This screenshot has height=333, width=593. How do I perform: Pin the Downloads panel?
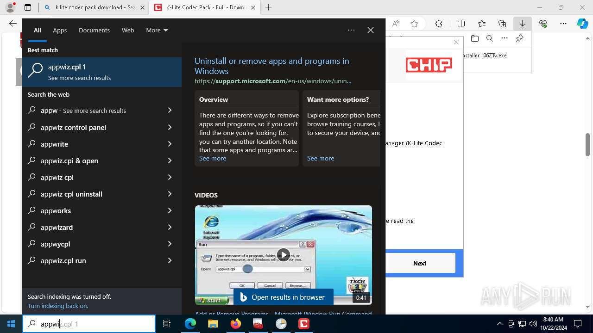pyautogui.click(x=519, y=38)
